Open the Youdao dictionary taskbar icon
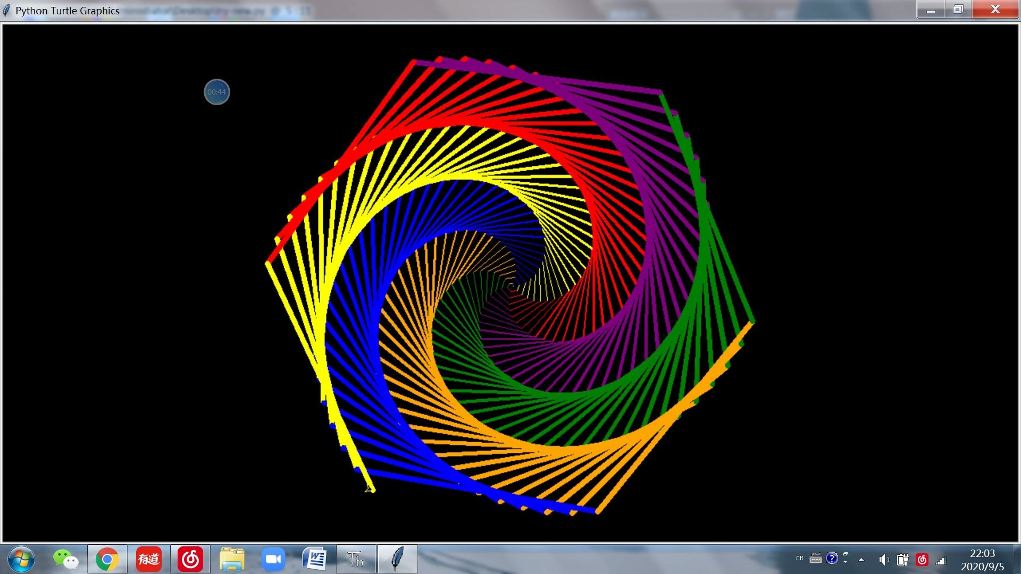Image resolution: width=1021 pixels, height=574 pixels. tap(148, 559)
